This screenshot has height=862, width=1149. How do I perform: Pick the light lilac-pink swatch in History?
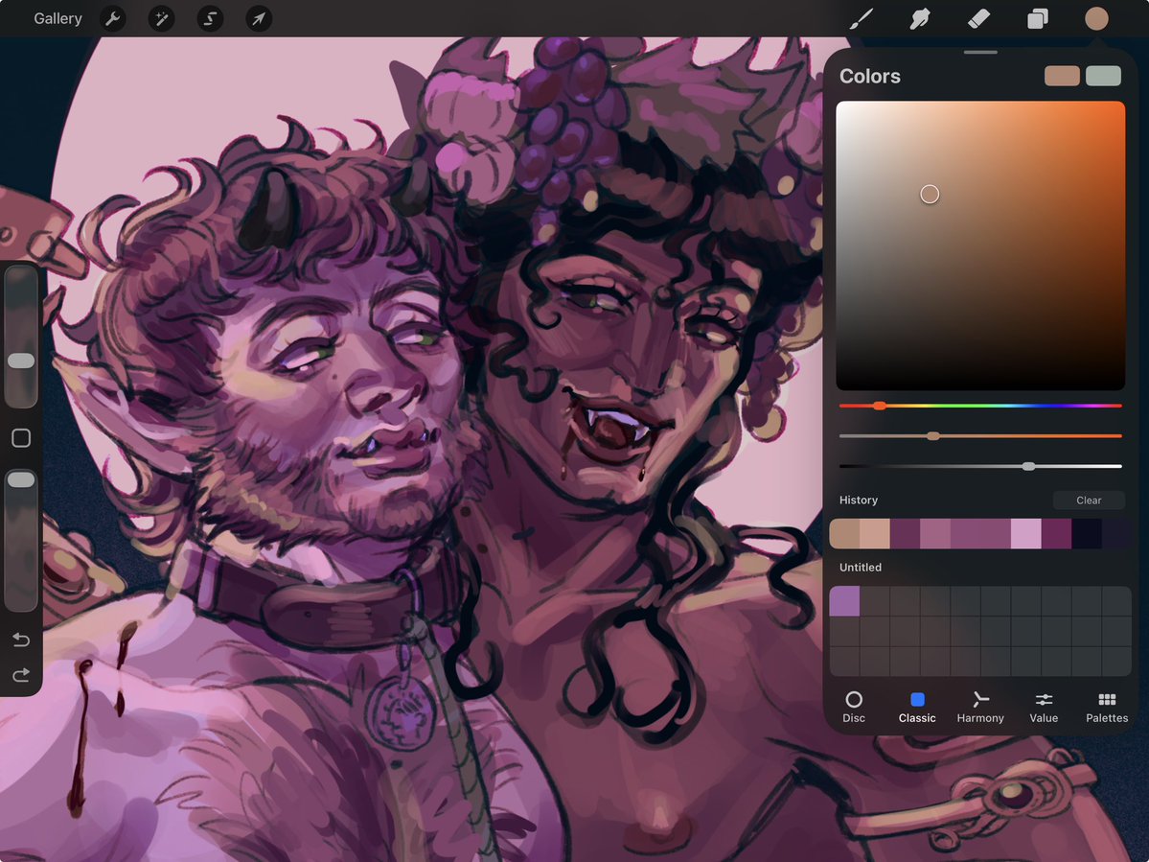1026,534
